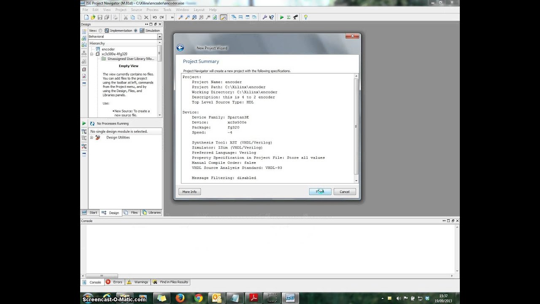Close the New Project Wizard dialog
The width and height of the screenshot is (540, 304).
352,36
